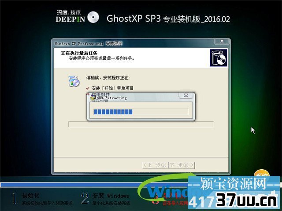Image resolution: width=282 pixels, height=211 pixels.
Task: Click the 上一步(B) back button
Action: pyautogui.click(x=155, y=165)
